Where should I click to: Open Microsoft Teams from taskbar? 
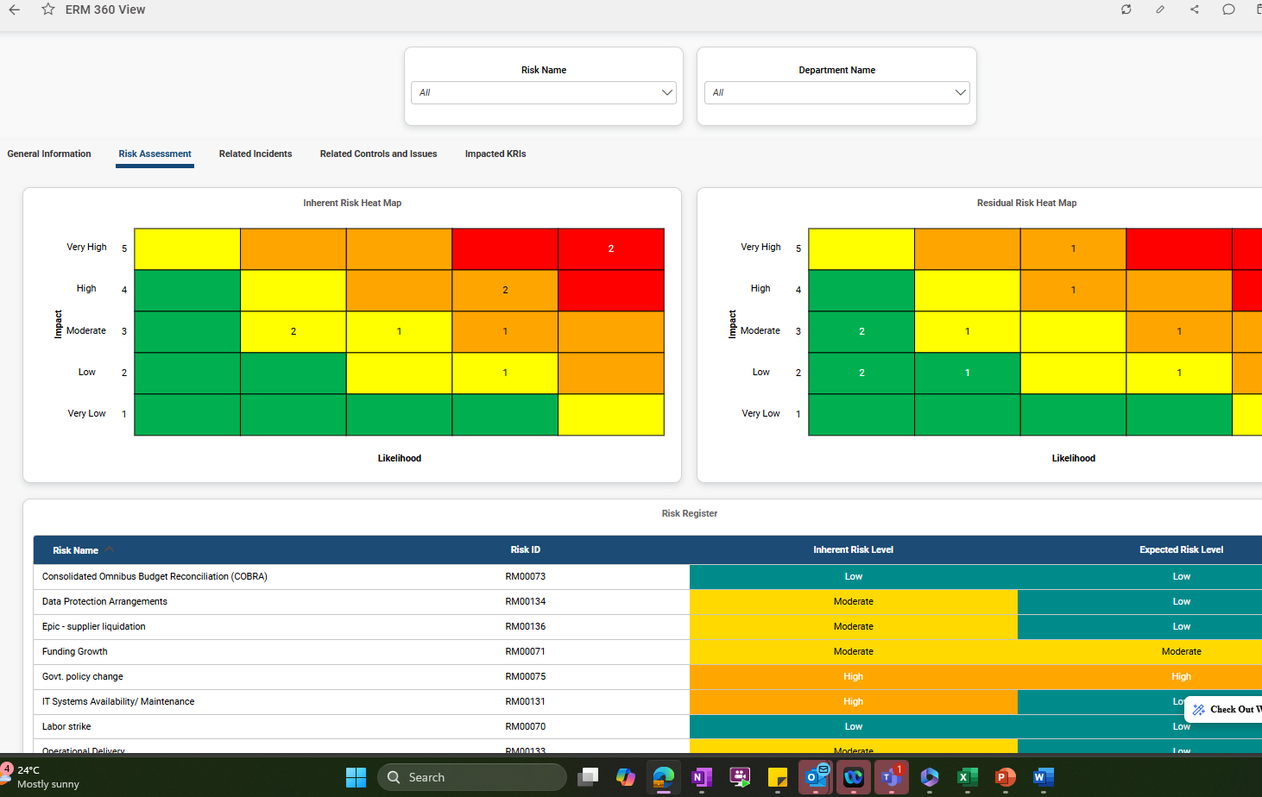point(891,777)
